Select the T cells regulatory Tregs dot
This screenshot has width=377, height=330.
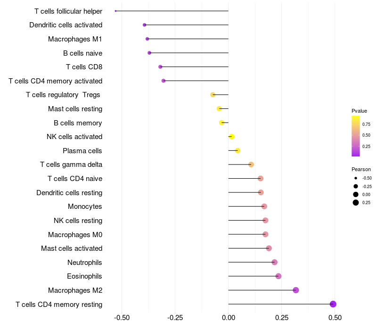click(x=213, y=95)
